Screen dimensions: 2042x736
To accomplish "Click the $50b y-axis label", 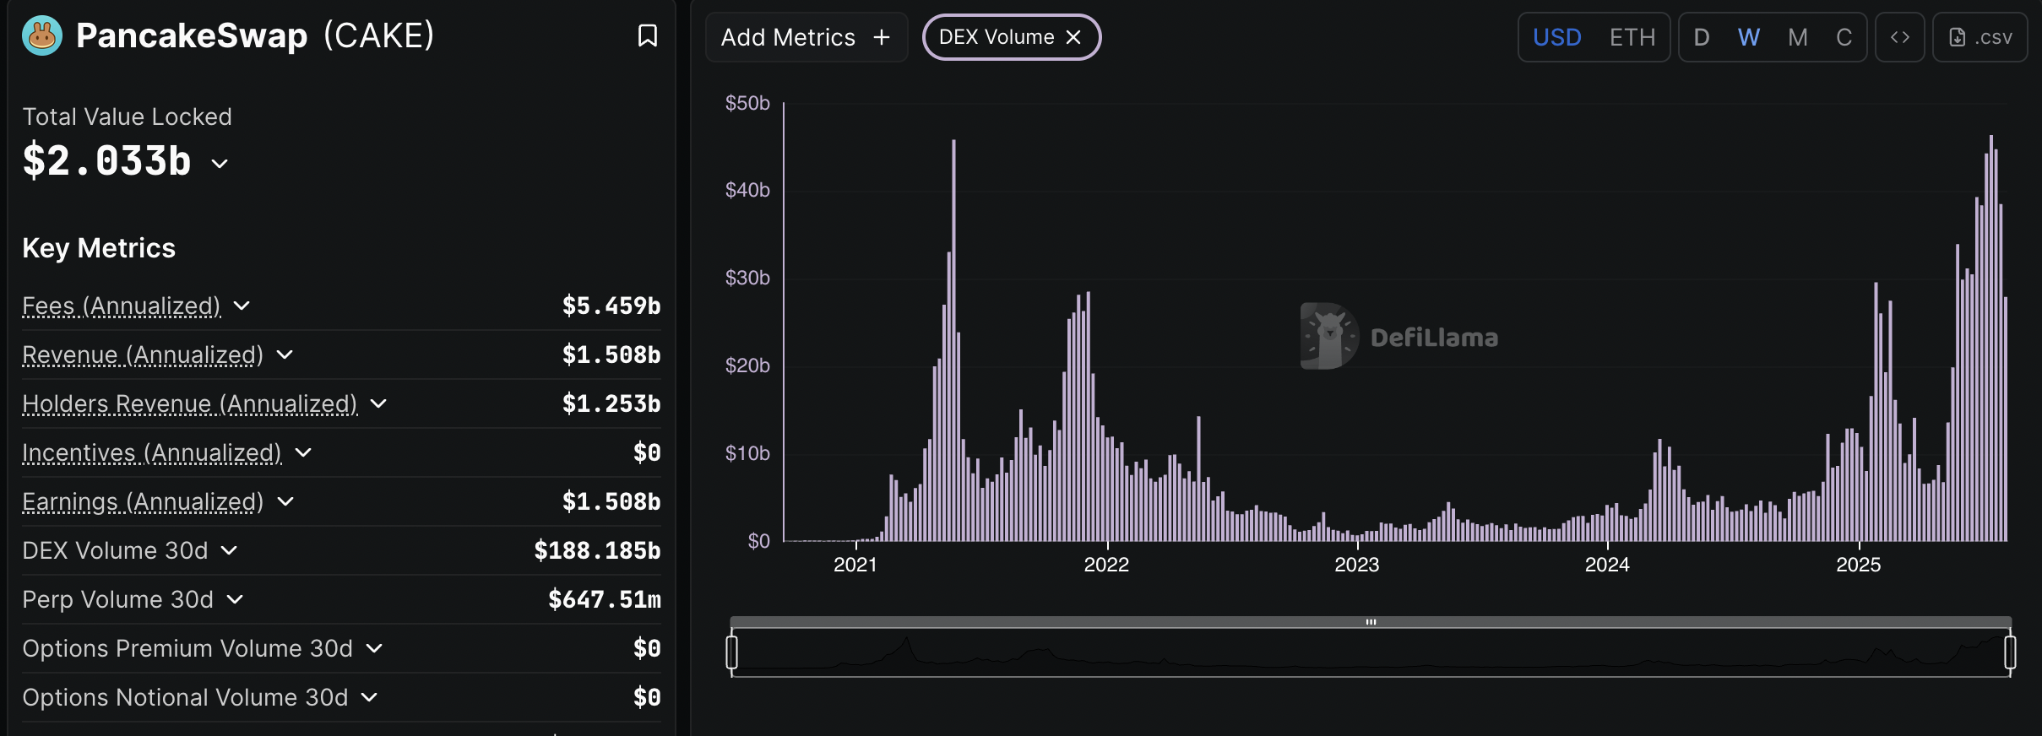I will click(747, 103).
